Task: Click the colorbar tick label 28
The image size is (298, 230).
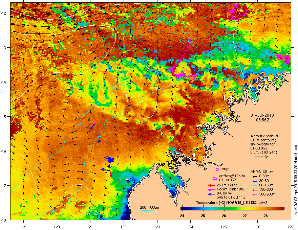Action: point(265,216)
